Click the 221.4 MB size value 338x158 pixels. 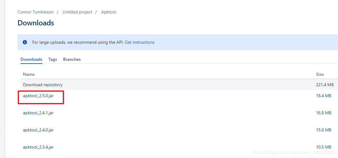tap(325, 85)
